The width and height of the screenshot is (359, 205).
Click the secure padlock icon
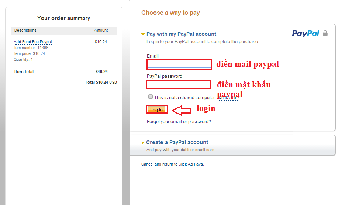325,33
